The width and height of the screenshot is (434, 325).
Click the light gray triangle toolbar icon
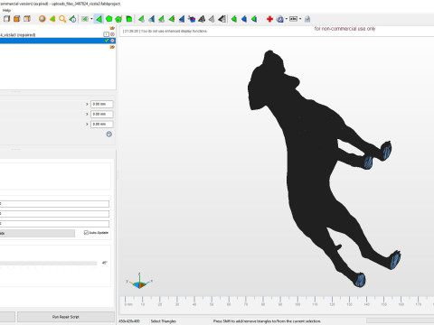pos(212,19)
